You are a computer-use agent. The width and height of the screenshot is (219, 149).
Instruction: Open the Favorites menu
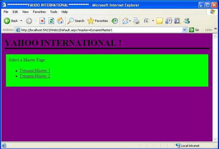(x=39, y=12)
